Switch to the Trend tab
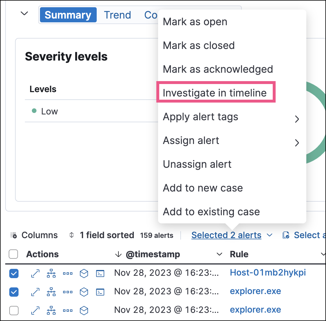 pos(117,15)
